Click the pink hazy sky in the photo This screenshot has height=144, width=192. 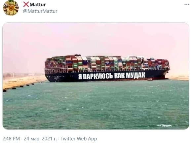click(x=96, y=39)
